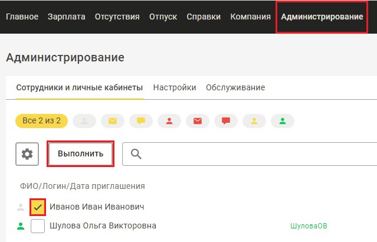Switch to Настройки tab
Viewport: 377px width, 242px height.
tap(175, 87)
